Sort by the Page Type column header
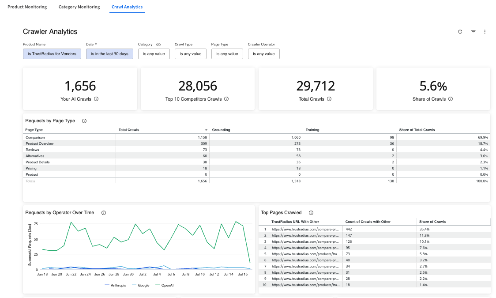496x298 pixels. [34, 130]
